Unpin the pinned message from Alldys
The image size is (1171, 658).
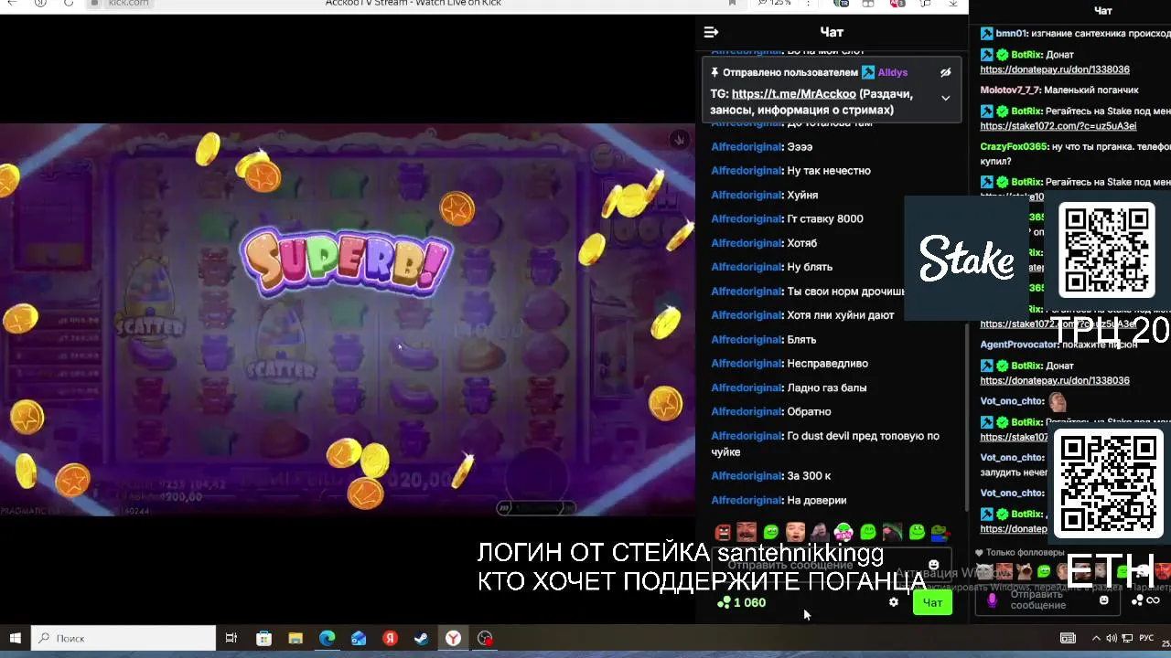[945, 72]
